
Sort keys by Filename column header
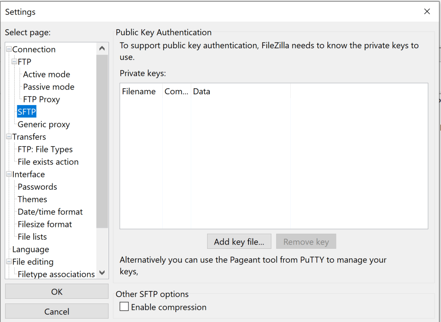(139, 92)
